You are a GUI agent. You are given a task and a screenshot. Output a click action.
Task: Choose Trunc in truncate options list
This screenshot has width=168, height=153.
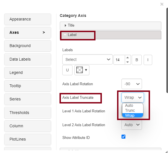(130, 110)
